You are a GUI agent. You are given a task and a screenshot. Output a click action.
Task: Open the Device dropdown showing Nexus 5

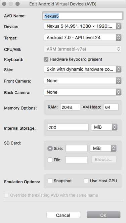tap(83, 26)
